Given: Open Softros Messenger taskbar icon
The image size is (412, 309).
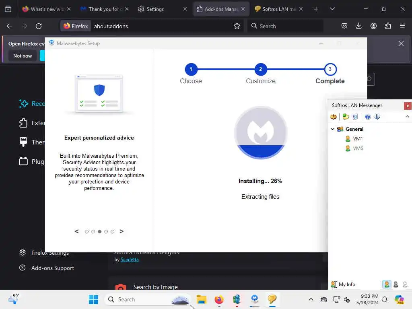Looking at the screenshot, I should click(x=272, y=299).
